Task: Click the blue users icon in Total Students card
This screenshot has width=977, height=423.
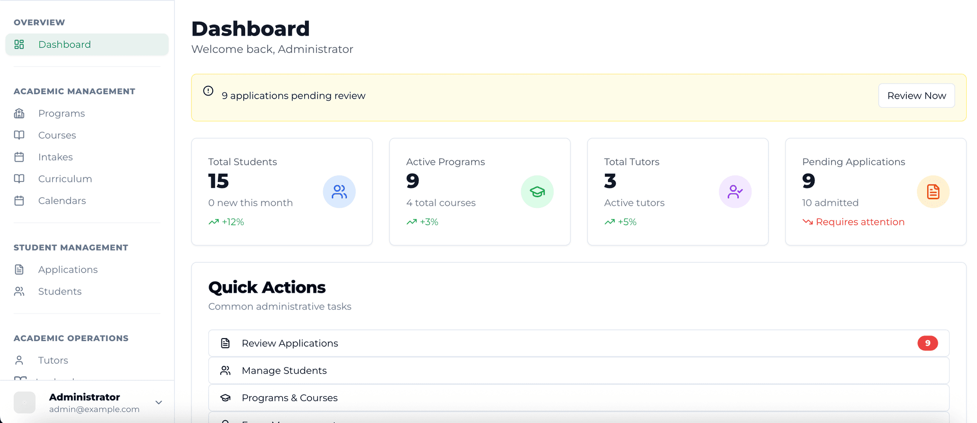Action: 339,192
